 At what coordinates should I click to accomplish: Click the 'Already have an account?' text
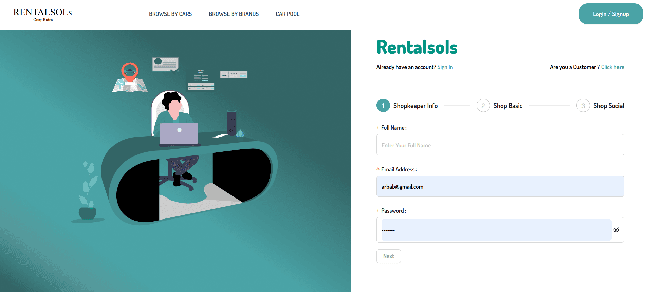point(406,67)
